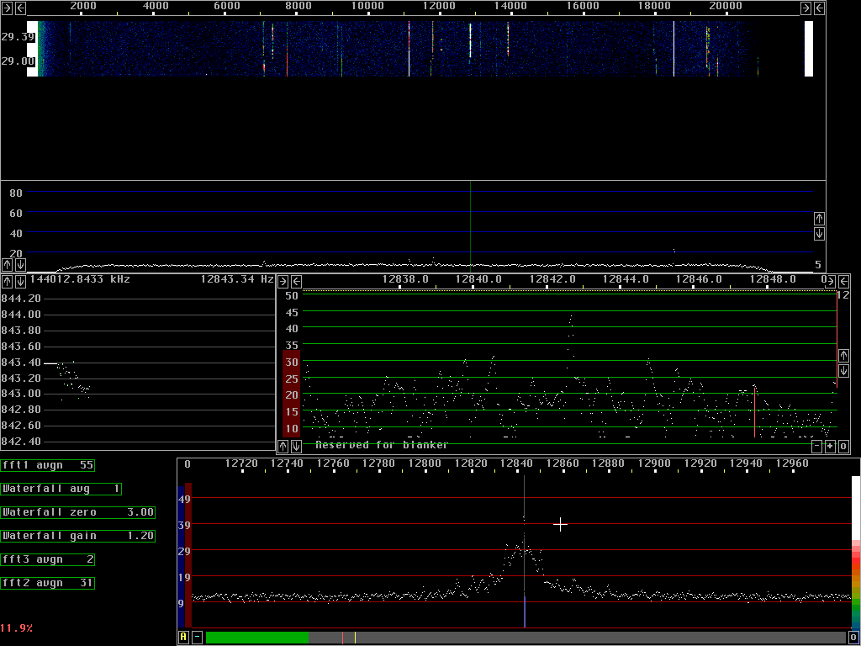Click the 0 button at baseband graph bottom-right
The image size is (861, 646).
pyautogui.click(x=853, y=638)
